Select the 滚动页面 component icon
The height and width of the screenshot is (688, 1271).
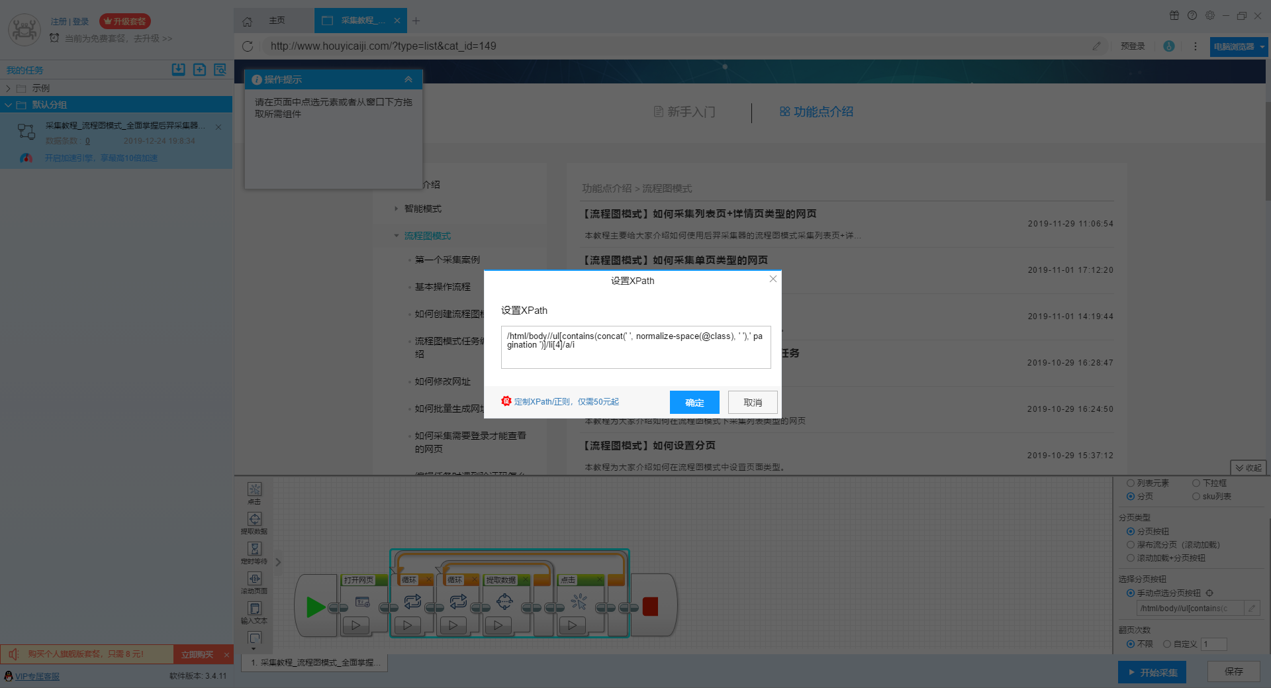click(x=254, y=579)
